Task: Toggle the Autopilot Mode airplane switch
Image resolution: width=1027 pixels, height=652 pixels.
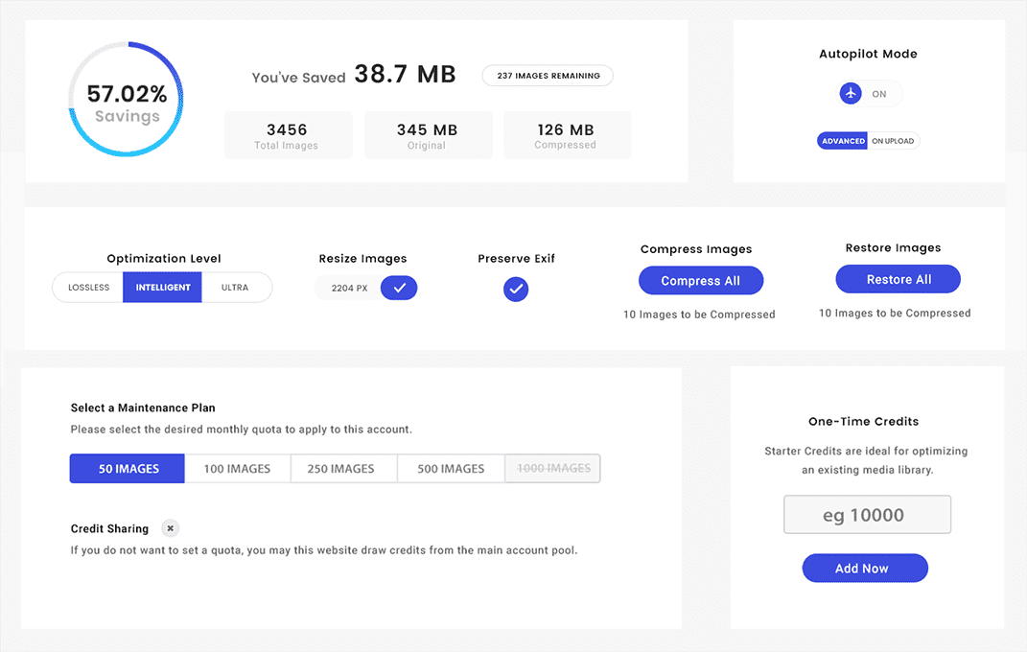Action: (x=870, y=94)
